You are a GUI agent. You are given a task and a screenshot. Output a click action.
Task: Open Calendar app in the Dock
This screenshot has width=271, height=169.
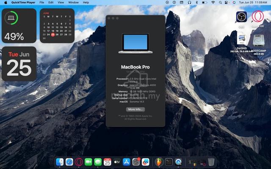pyautogui.click(x=107, y=162)
